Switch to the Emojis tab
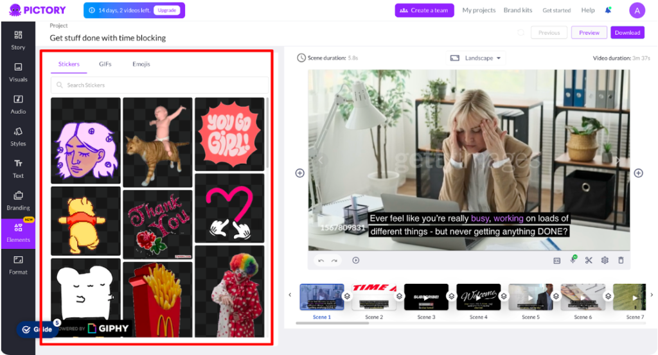The image size is (658, 355). pos(141,64)
